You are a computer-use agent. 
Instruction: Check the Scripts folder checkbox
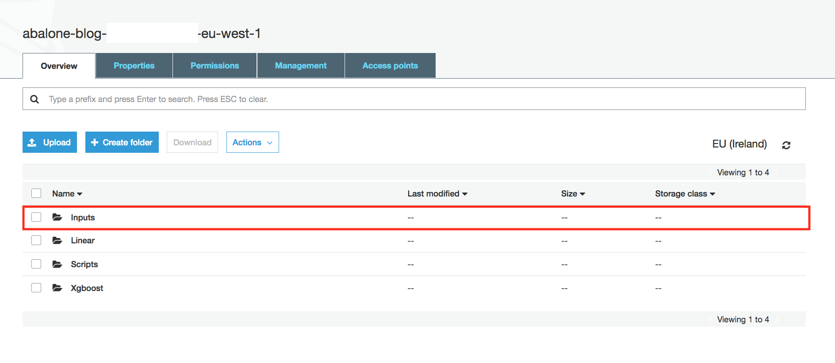[36, 264]
